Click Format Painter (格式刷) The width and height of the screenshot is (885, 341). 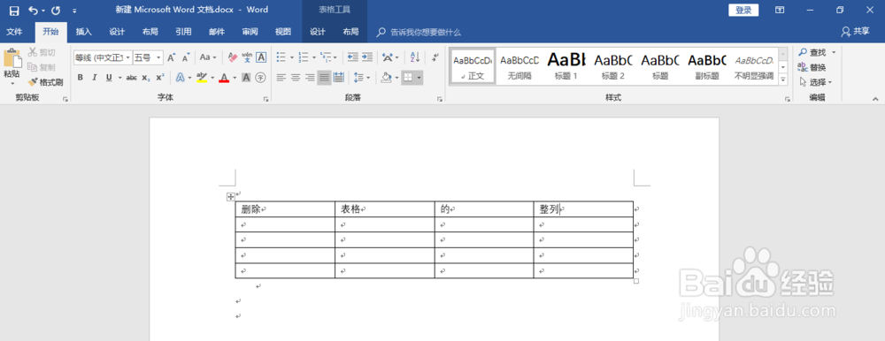[46, 82]
